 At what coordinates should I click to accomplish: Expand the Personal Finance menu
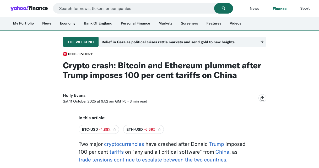click(135, 23)
